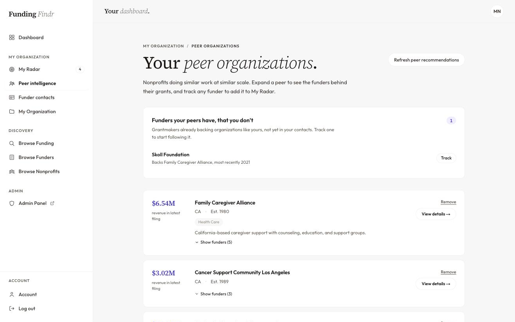Screen dimensions: 515x322
Task: Click the Health Care tag chip
Action: tap(209, 222)
